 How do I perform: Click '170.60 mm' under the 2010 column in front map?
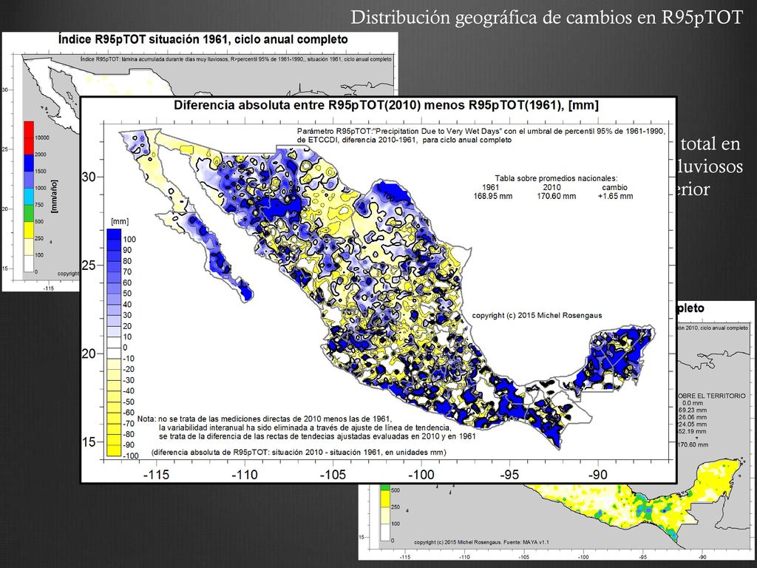click(556, 196)
